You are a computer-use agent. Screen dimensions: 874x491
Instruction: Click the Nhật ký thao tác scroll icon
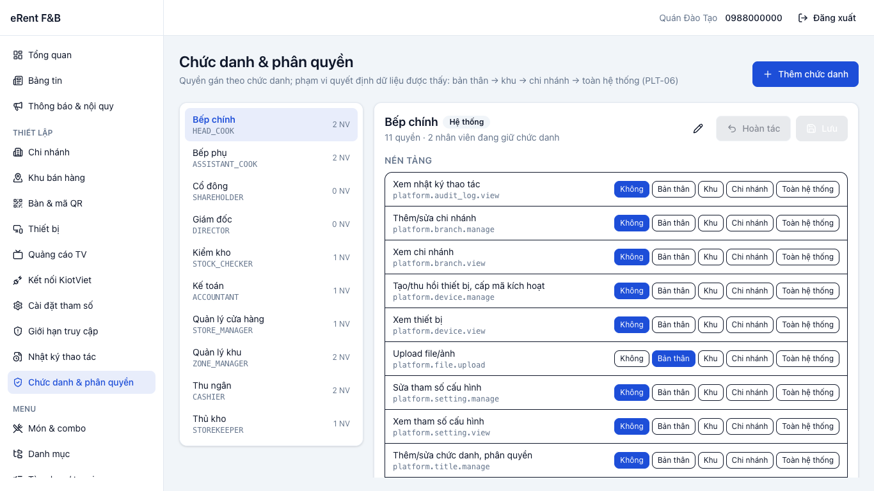[x=18, y=357]
